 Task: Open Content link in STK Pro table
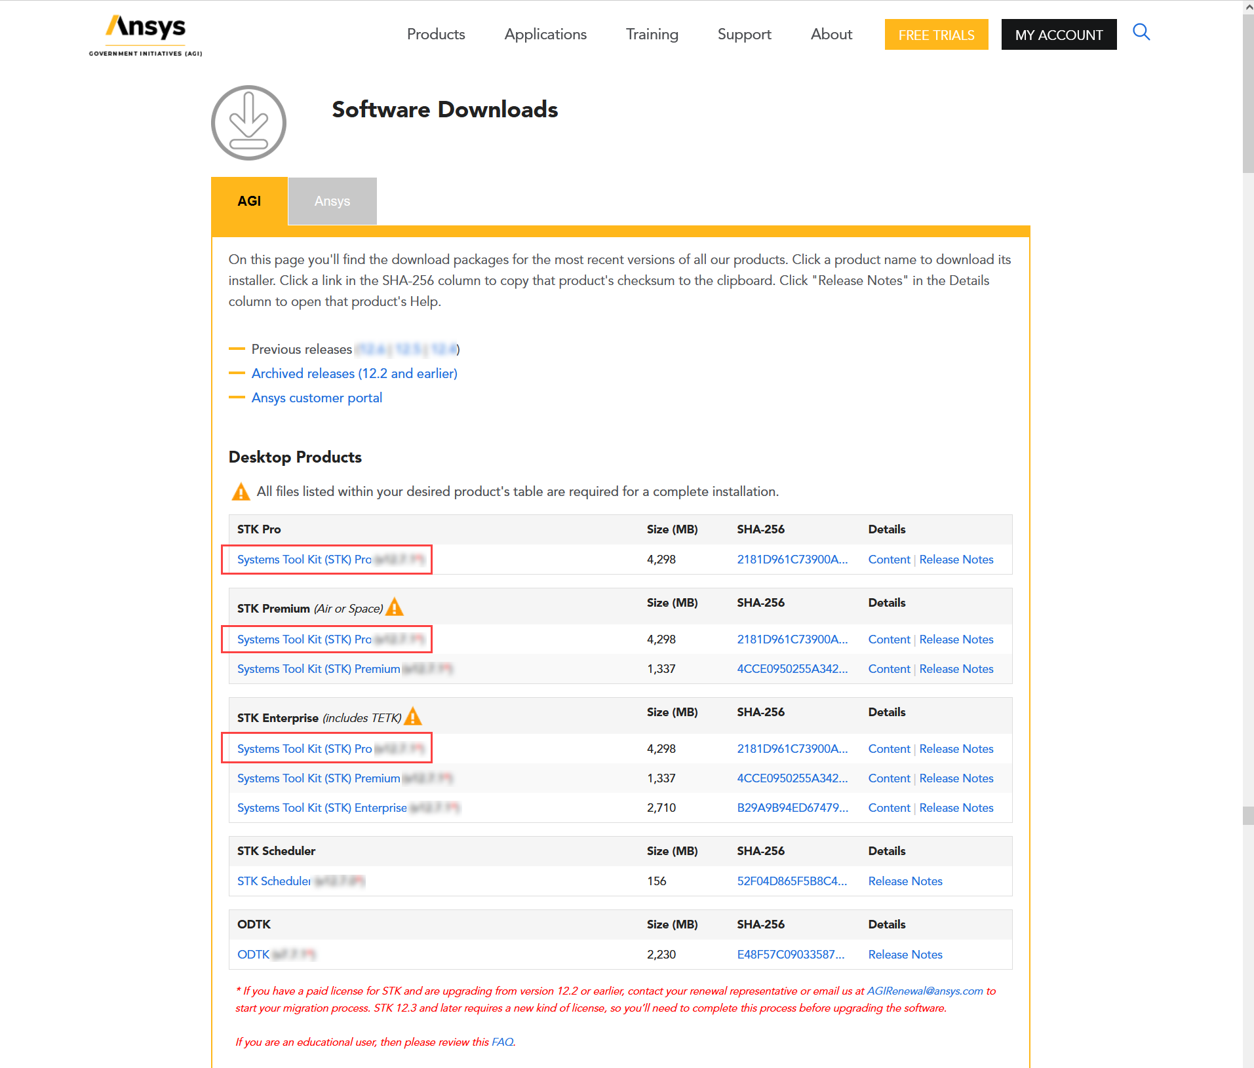[x=890, y=560]
